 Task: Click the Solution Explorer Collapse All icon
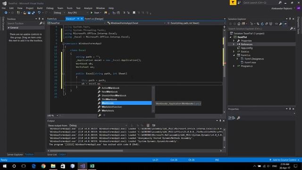266,24
